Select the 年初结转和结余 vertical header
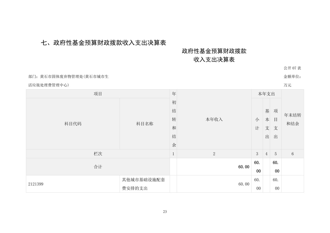The image size is (330, 233). (174, 120)
